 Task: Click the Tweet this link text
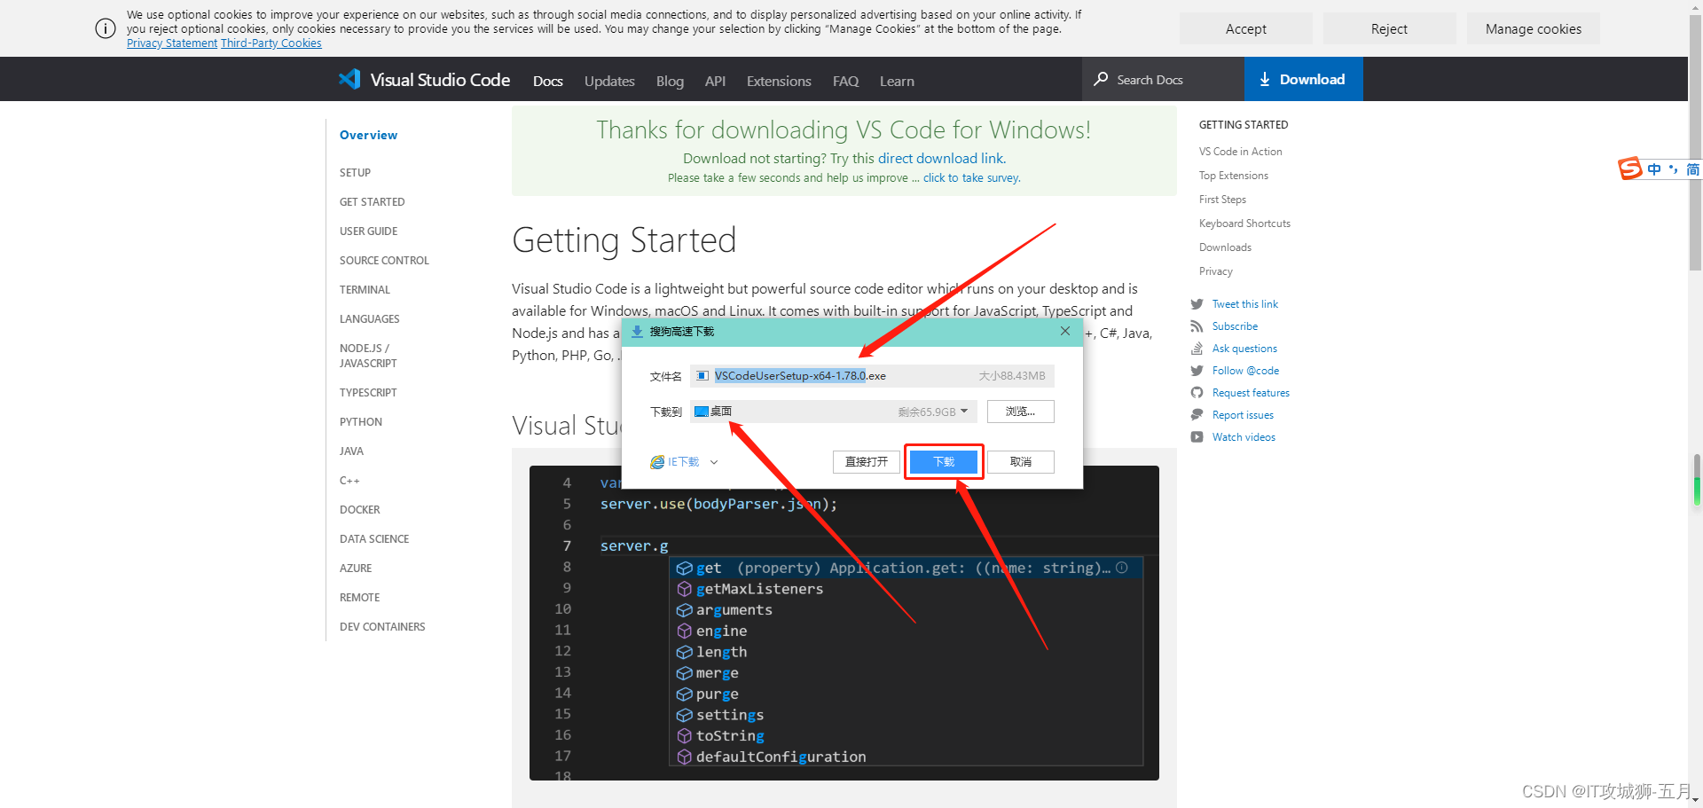[x=1245, y=304]
